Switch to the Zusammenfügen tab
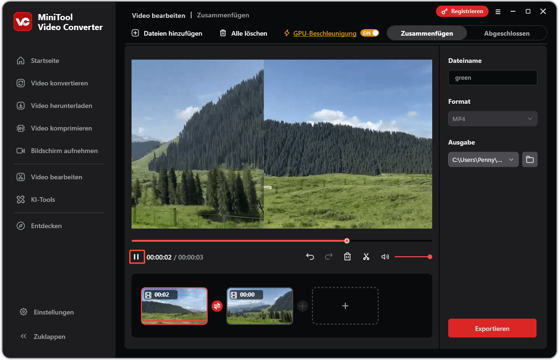This screenshot has height=360, width=560. point(427,33)
